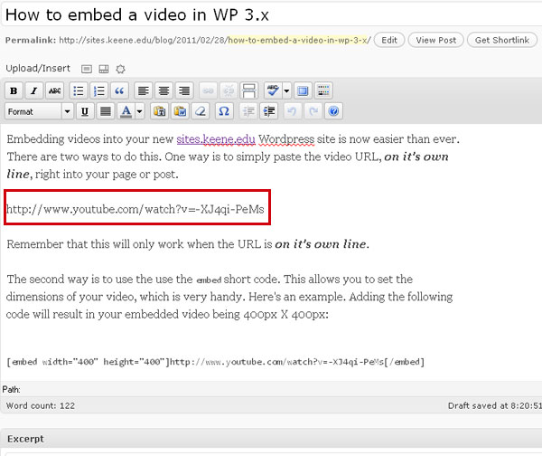This screenshot has width=542, height=456.
Task: Paste as plain text
Action: [x=159, y=111]
